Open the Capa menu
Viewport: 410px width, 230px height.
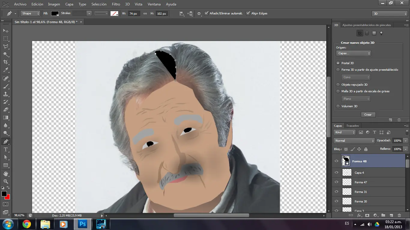[x=69, y=4]
